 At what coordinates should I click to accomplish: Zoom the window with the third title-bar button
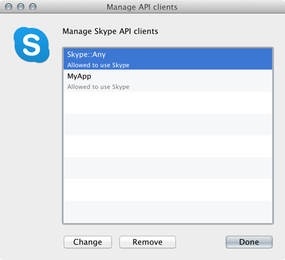click(33, 7)
